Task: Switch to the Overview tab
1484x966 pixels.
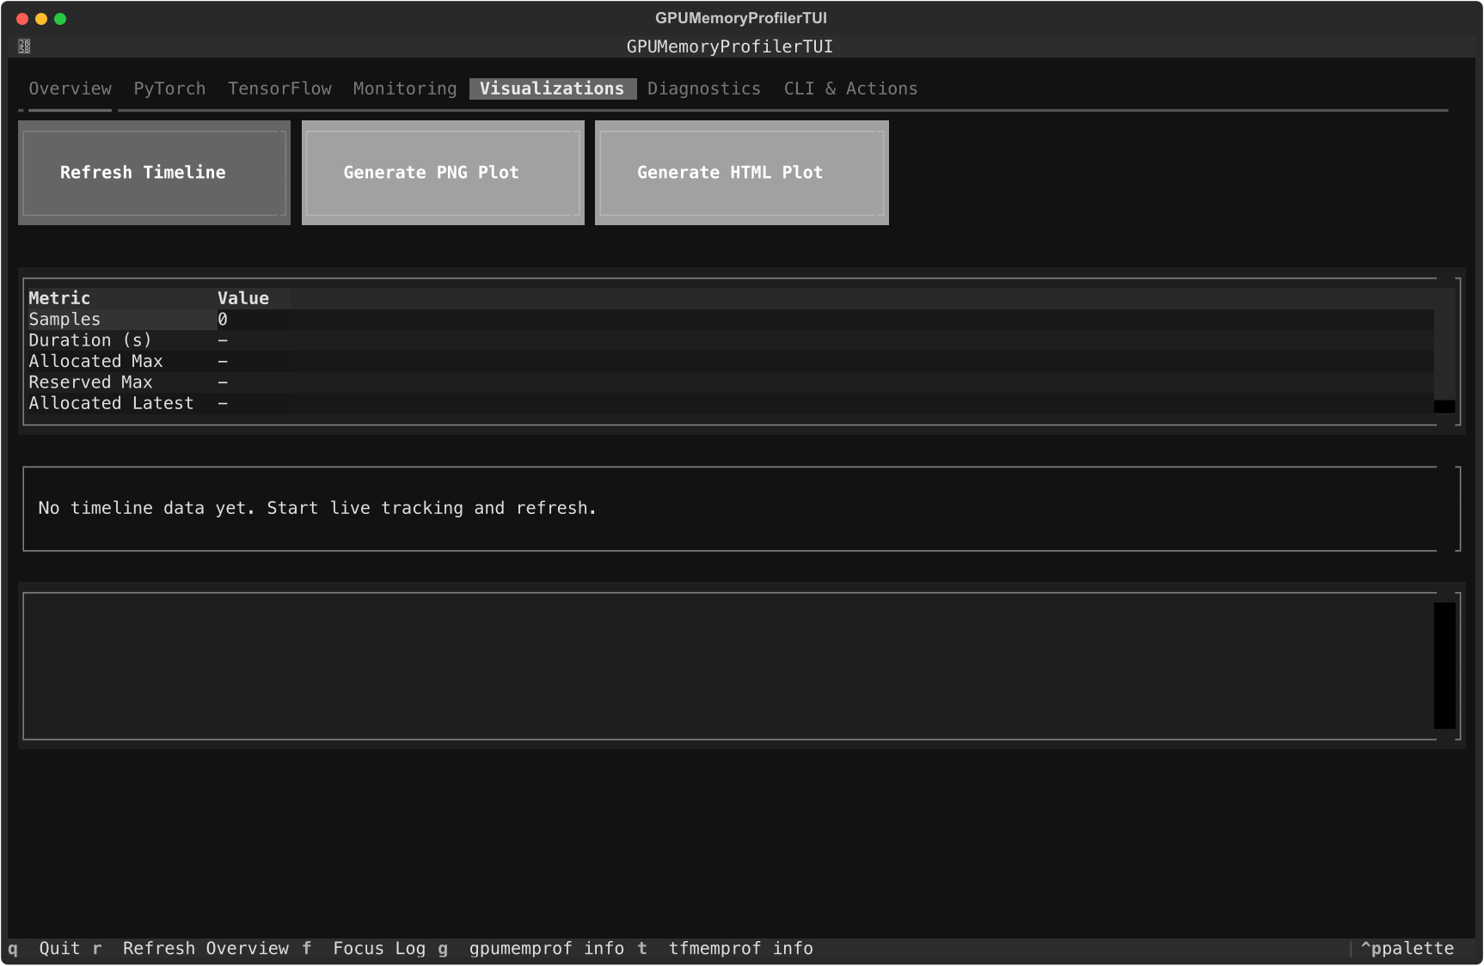Action: click(71, 89)
